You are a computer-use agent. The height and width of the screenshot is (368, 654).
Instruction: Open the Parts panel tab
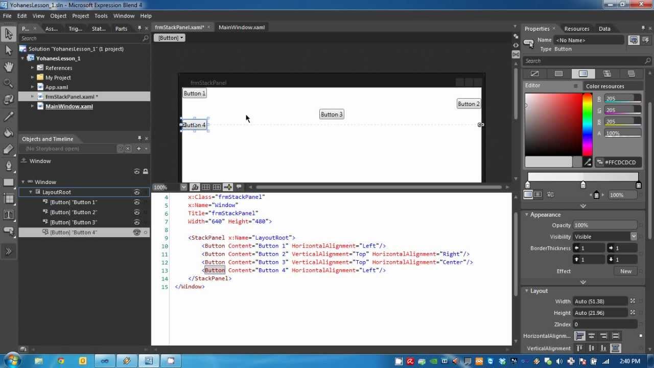tap(121, 29)
